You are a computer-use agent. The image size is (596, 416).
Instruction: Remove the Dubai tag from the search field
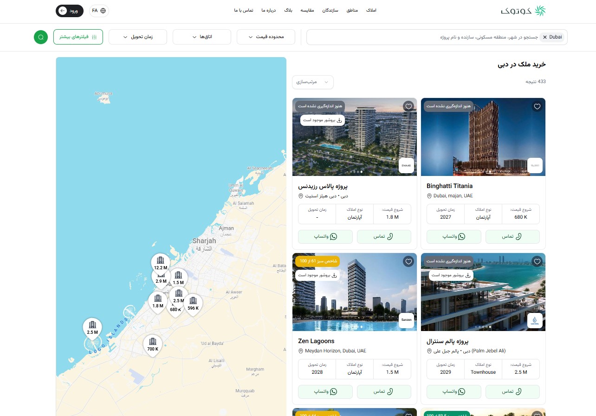544,37
